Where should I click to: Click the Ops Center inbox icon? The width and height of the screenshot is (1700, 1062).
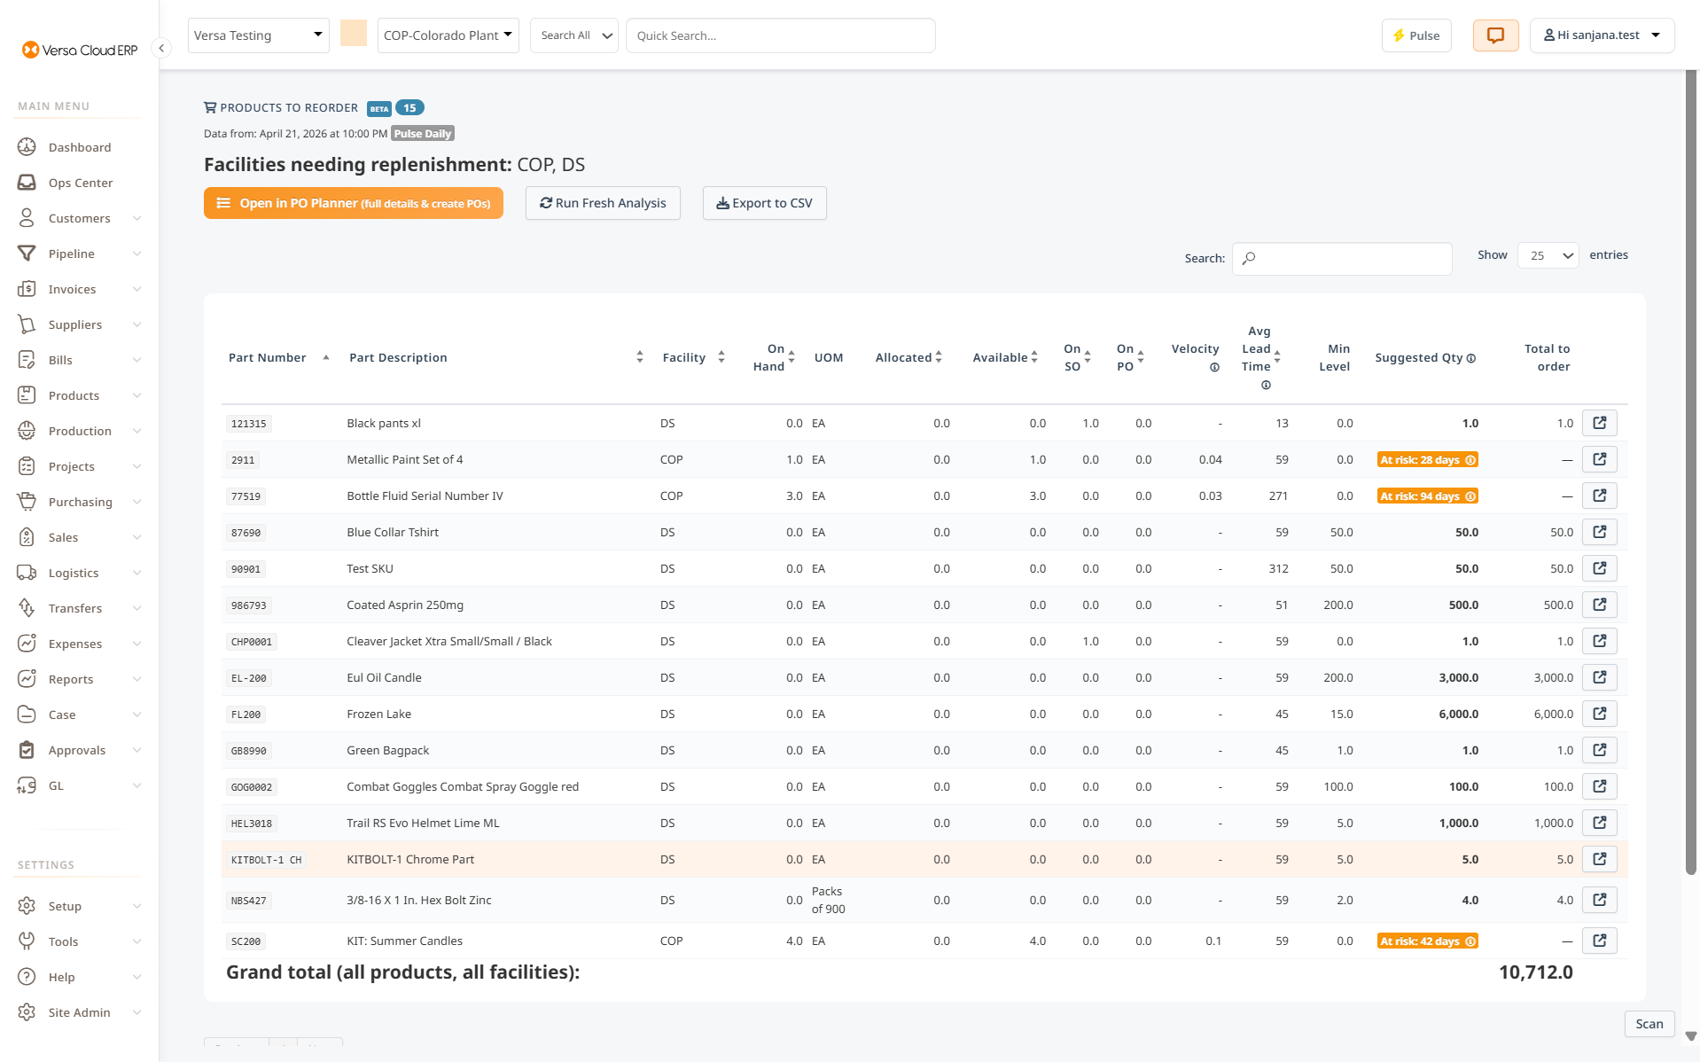[27, 183]
